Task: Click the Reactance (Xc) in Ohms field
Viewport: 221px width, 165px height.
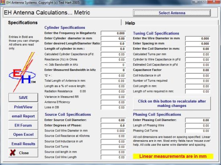Action: (113, 60)
